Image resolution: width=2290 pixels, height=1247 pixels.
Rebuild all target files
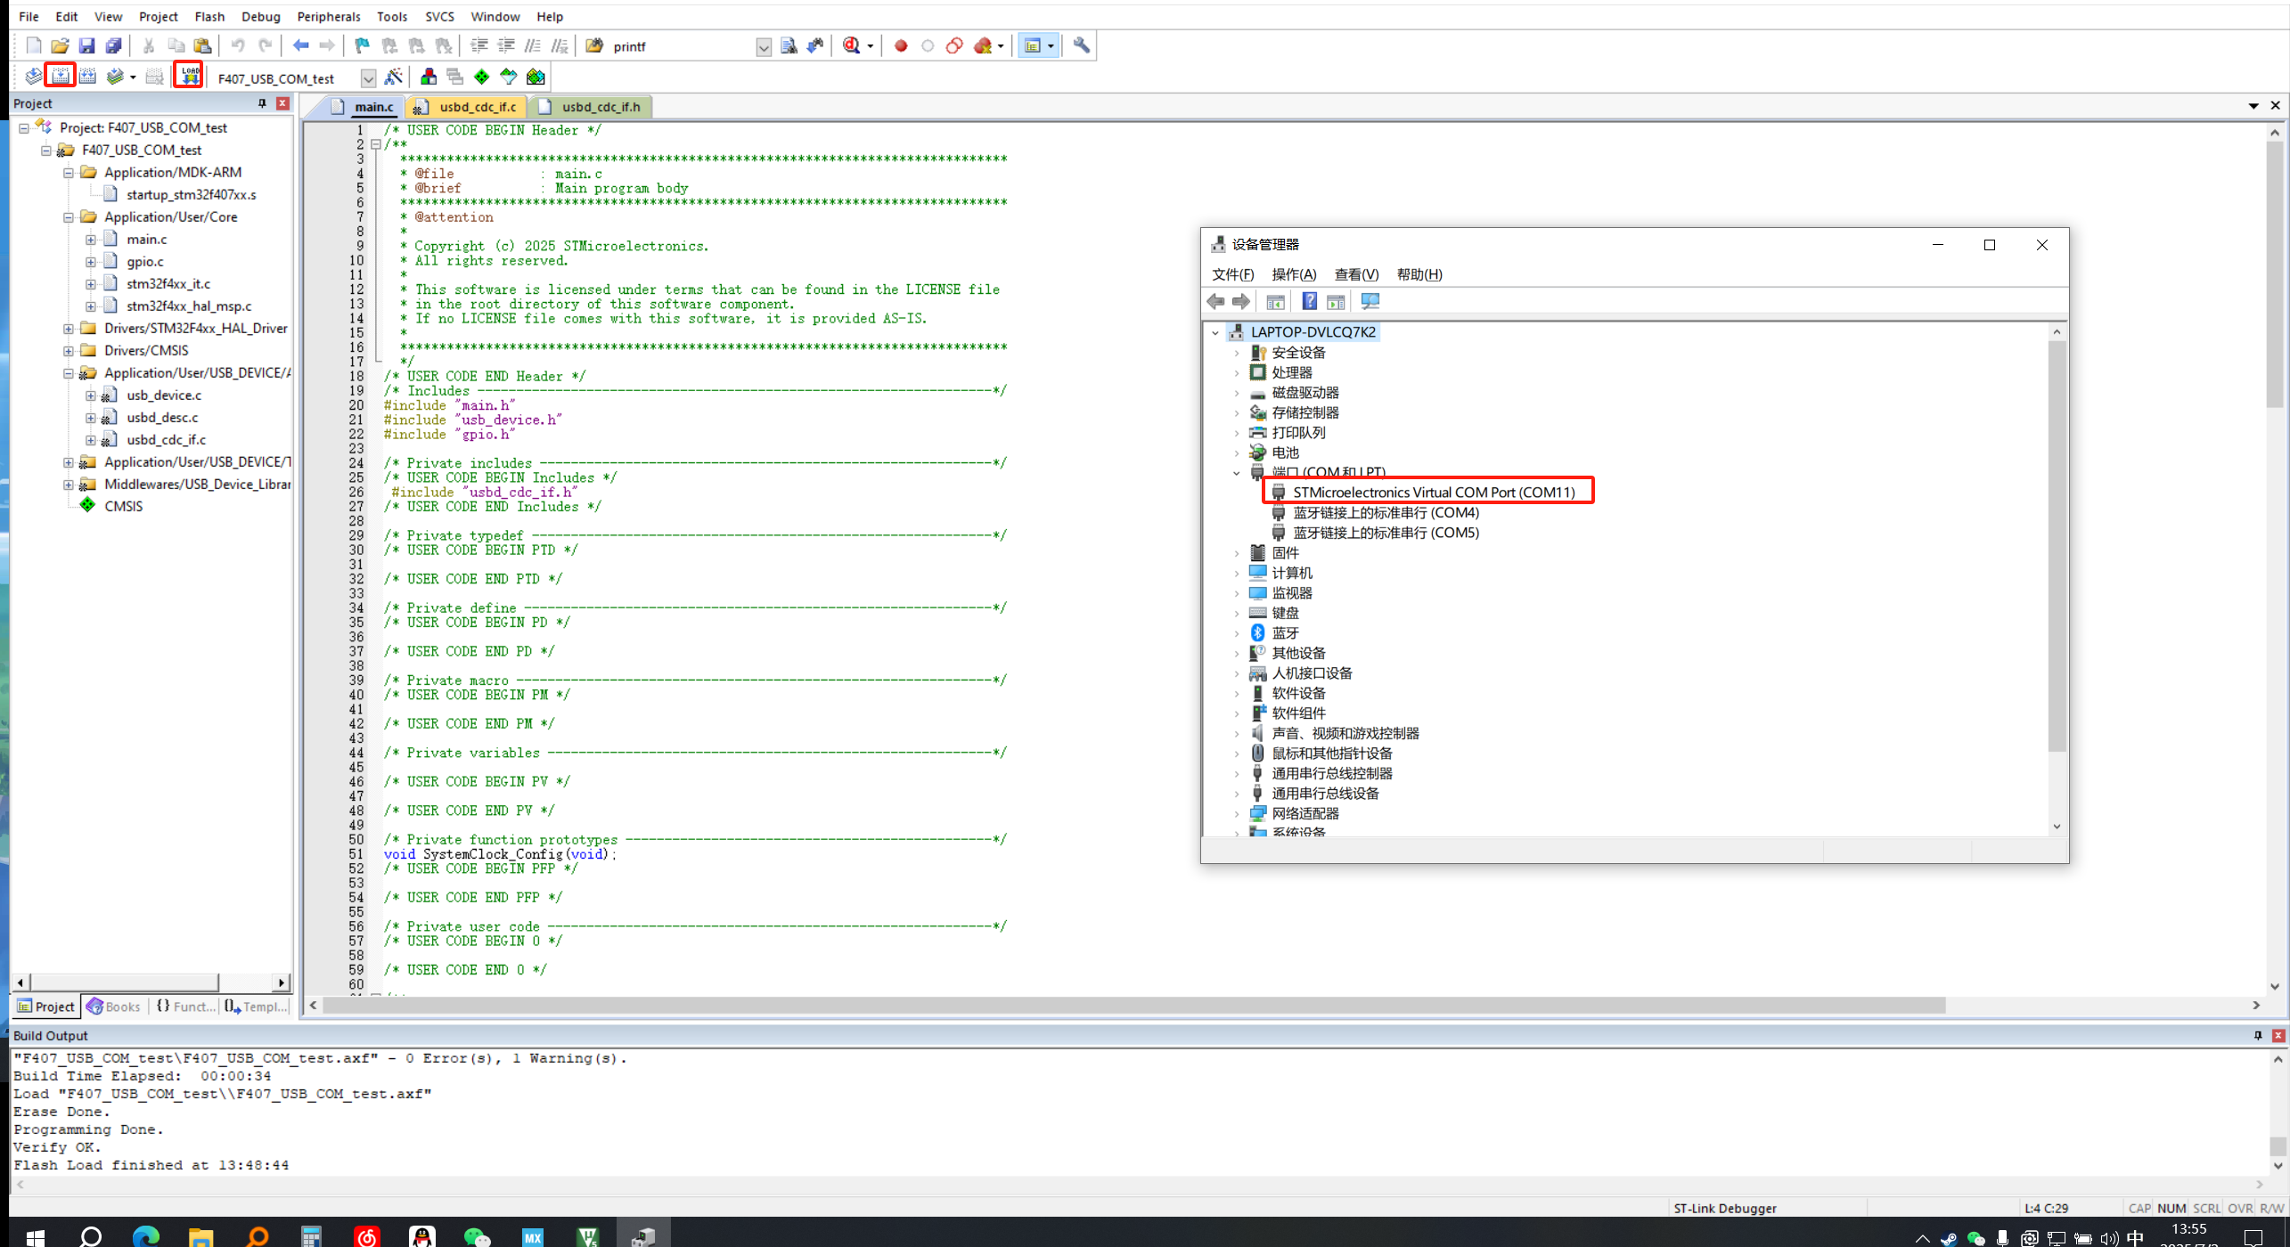coord(87,76)
